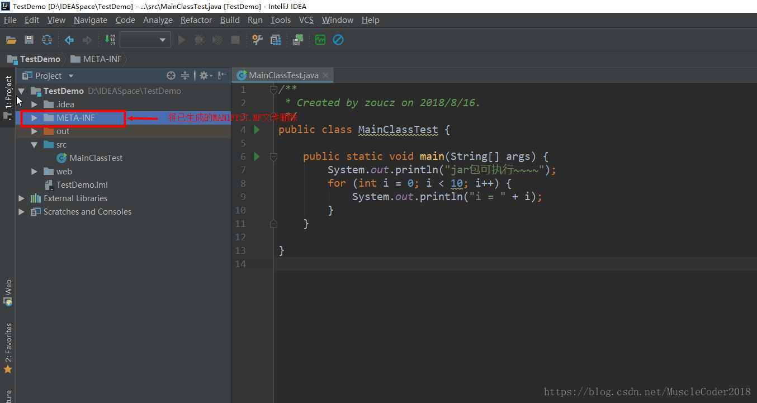Viewport: 757px width, 403px height.
Task: Collapse the src folder tree node
Action: 35,145
